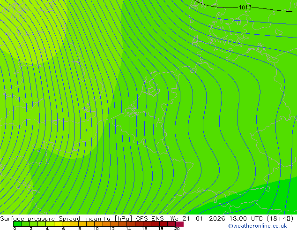This screenshot has width=297, height=230.
Task: Click the '[hPa]' unit label
Action: (x=123, y=219)
